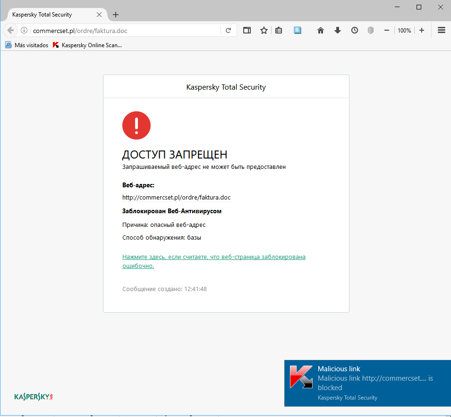Viewport: 451px width, 417px height.
Task: Open Más visitados bookmarks folder
Action: pos(27,45)
